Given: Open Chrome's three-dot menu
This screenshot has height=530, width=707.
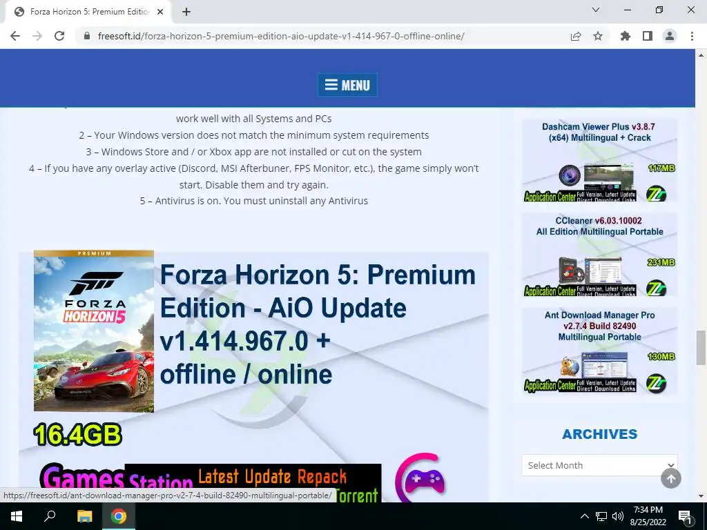Looking at the screenshot, I should click(x=692, y=36).
